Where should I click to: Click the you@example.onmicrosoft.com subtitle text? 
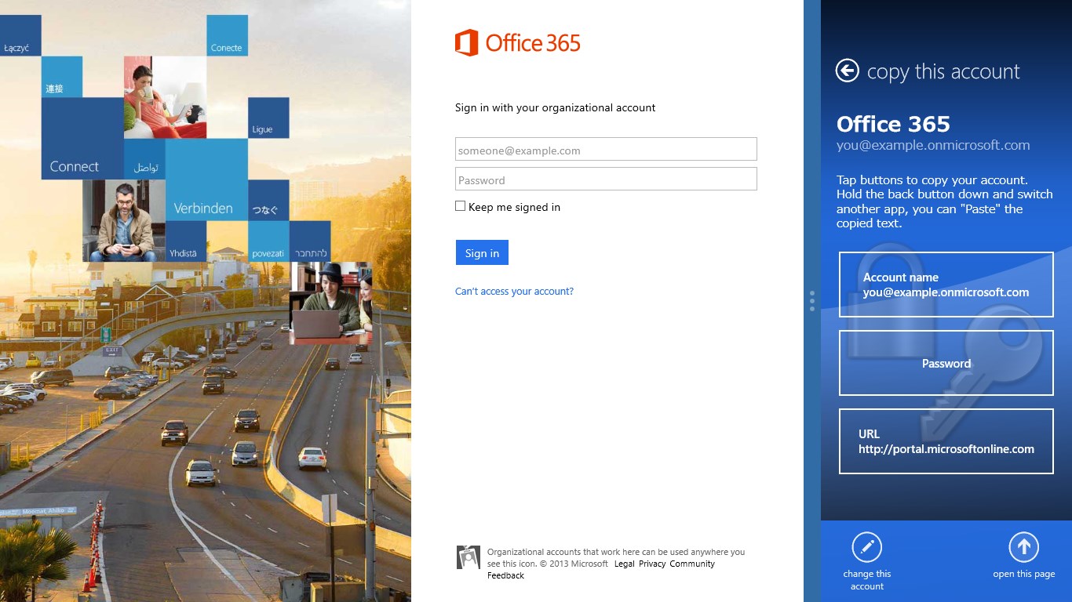[933, 145]
